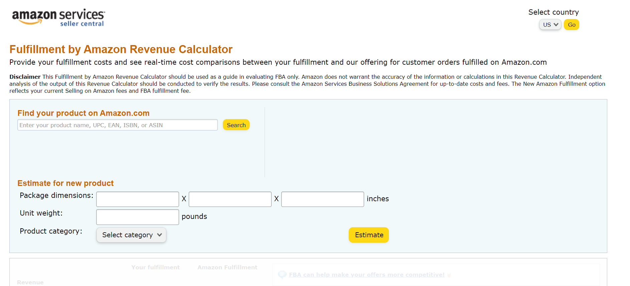This screenshot has height=286, width=630.
Task: Click the Fulfillment by Amazon Revenue Calculator heading
Action: coord(121,49)
